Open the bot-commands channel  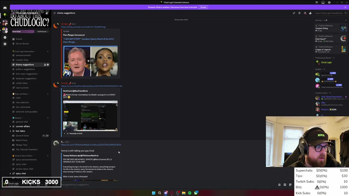[30, 107]
